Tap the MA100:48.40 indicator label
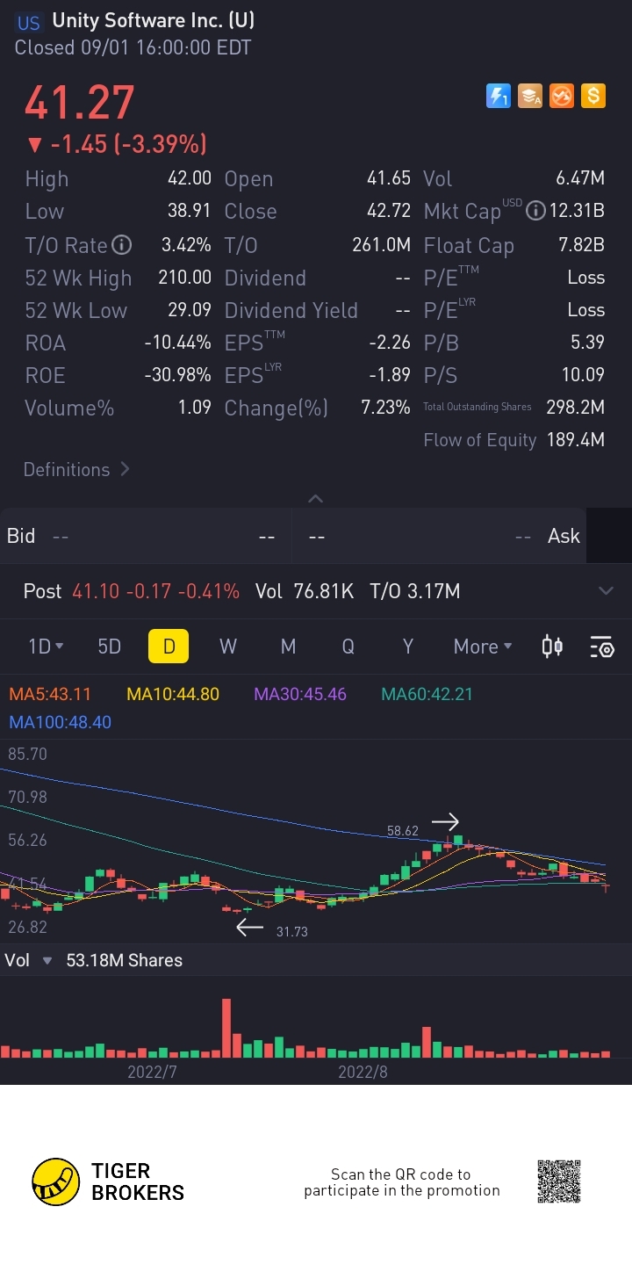Screen dimensions: 632x1279 (x=60, y=722)
